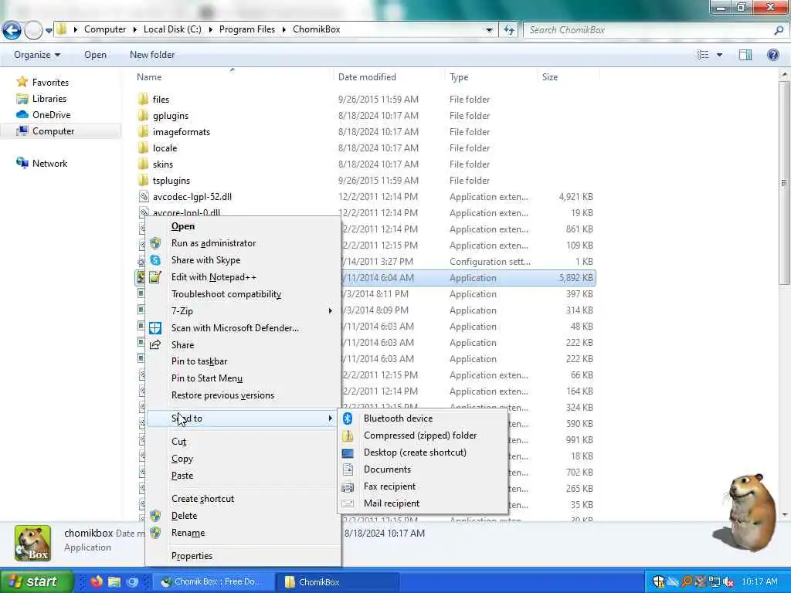Open Firefox from the taskbar

96,581
